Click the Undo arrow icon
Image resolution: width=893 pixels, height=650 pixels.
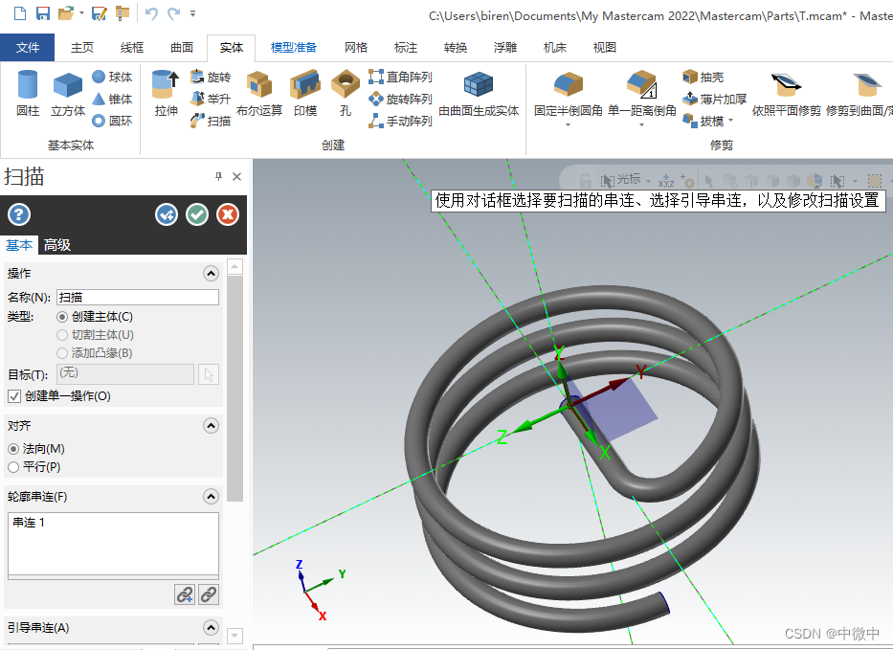(x=151, y=13)
